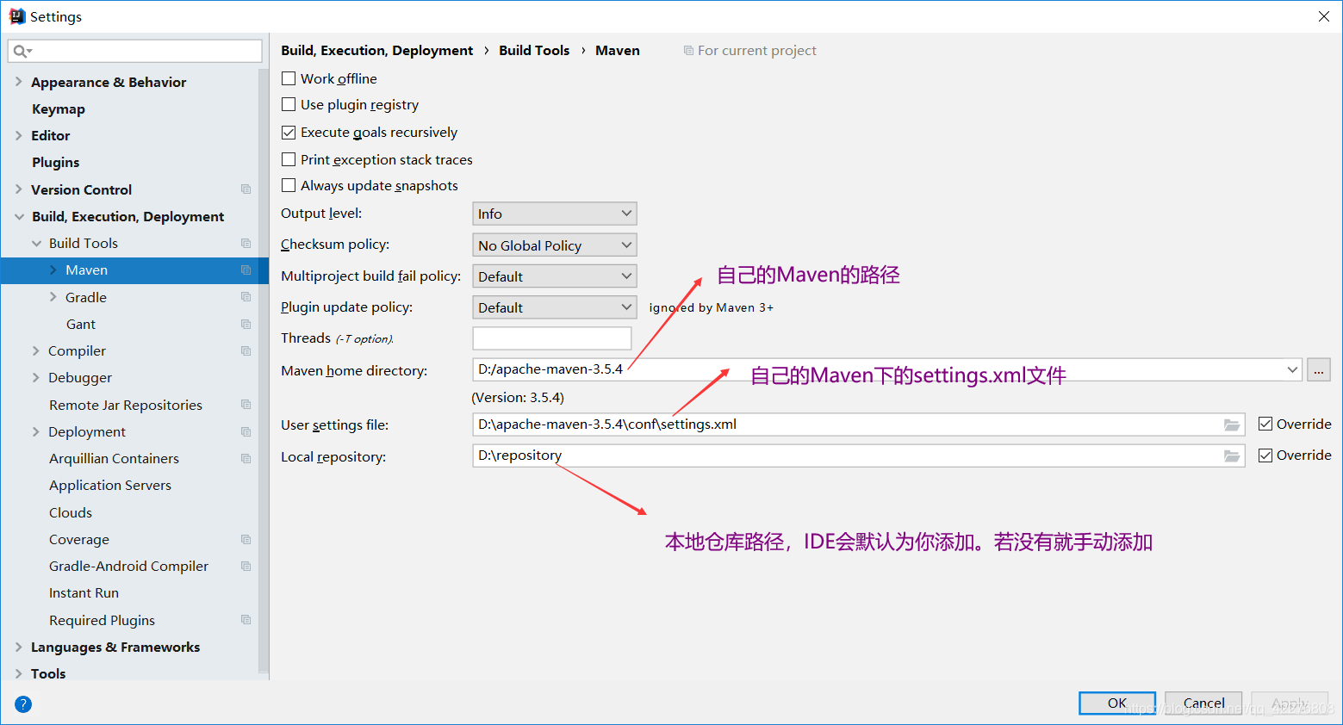Click the Apply button
The image size is (1343, 725).
click(1290, 703)
